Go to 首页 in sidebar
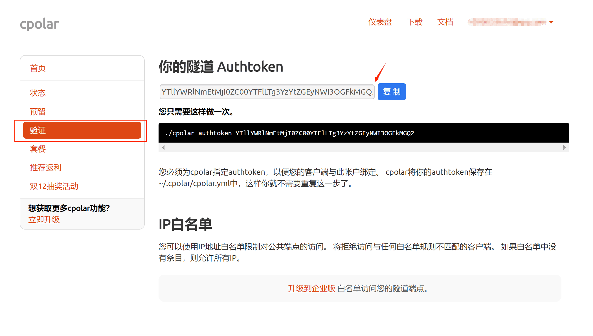593x336 pixels. (x=38, y=68)
